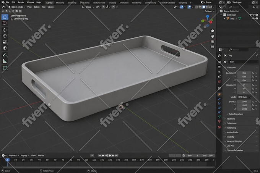Select the Scale tool

[x=5, y=42]
